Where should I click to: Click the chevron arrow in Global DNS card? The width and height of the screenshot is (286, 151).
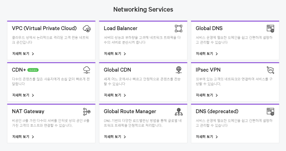click(x=217, y=54)
